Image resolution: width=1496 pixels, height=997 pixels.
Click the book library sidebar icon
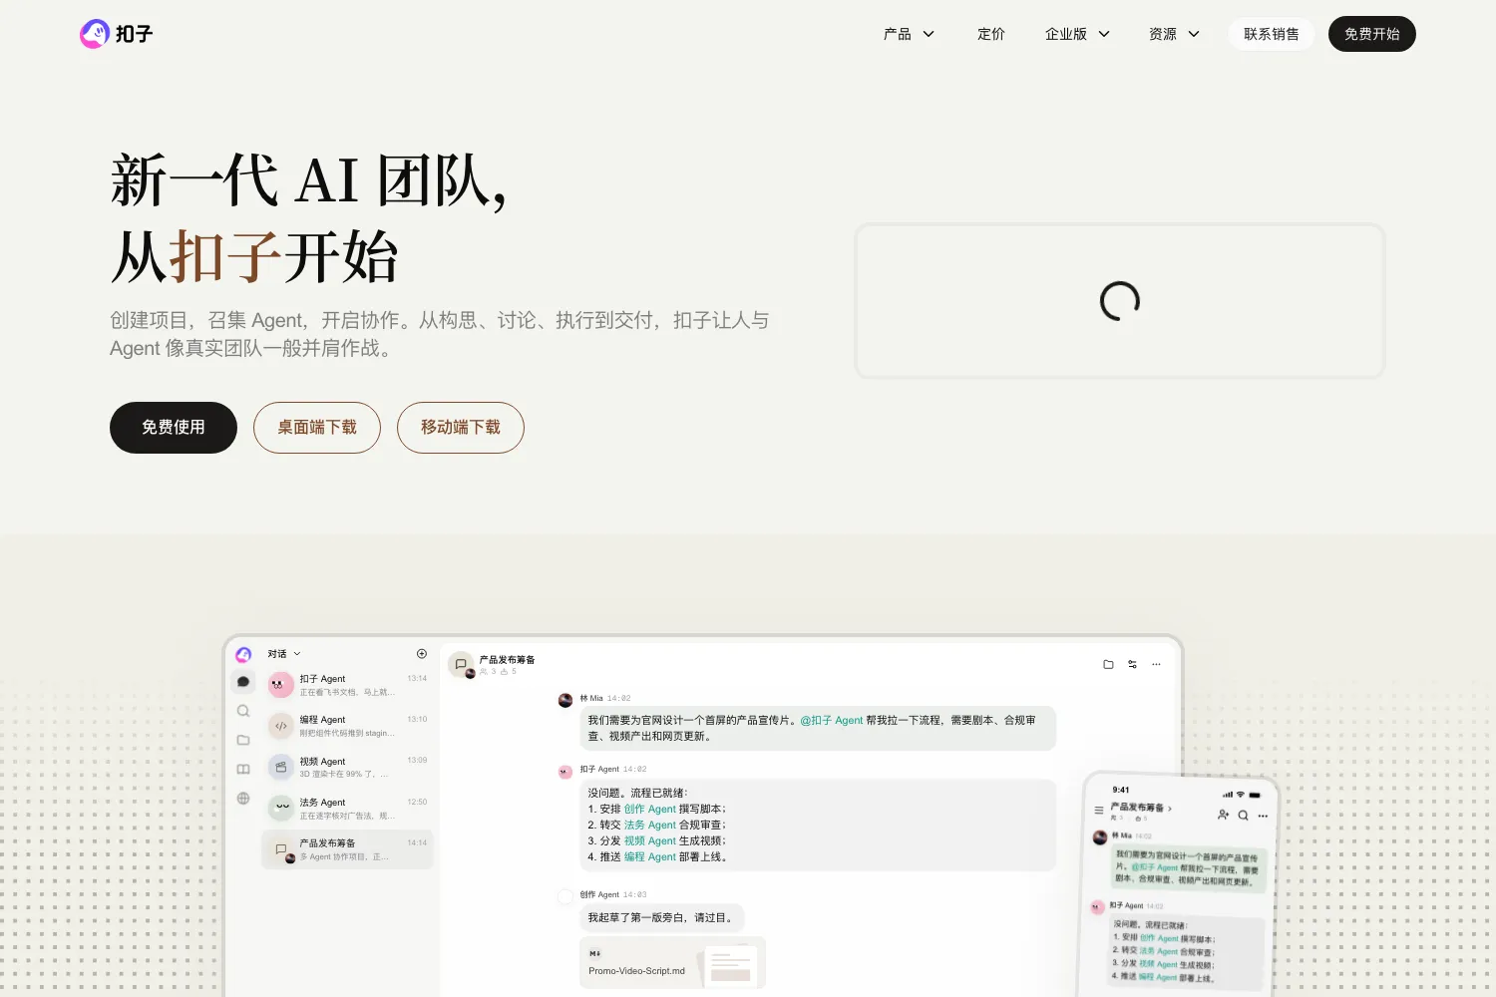(x=243, y=769)
